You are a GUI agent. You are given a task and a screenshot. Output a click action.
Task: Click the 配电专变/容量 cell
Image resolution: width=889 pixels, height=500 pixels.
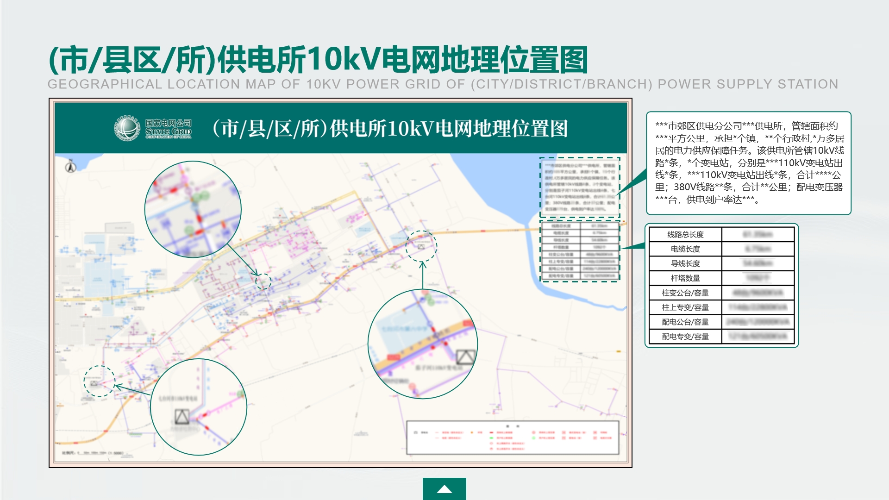point(685,337)
